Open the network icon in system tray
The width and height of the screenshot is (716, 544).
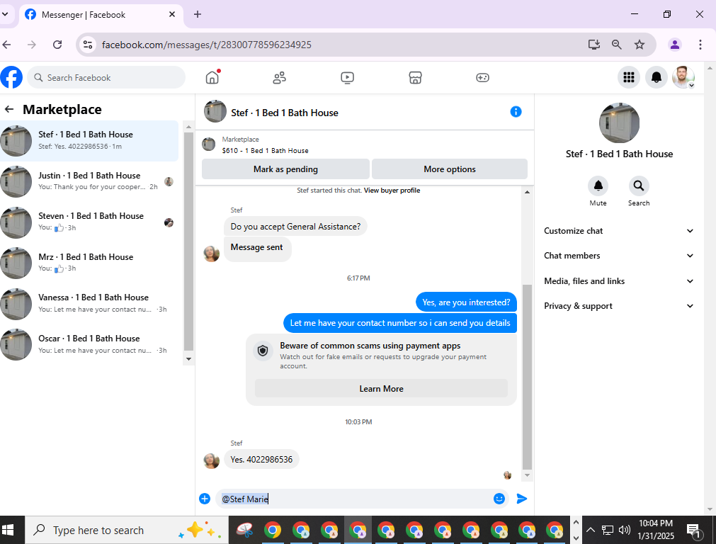pos(608,530)
